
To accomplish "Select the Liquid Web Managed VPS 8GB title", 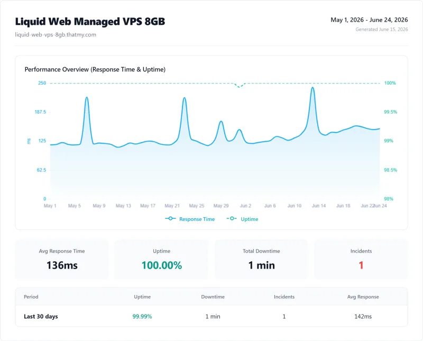I will pyautogui.click(x=90, y=22).
